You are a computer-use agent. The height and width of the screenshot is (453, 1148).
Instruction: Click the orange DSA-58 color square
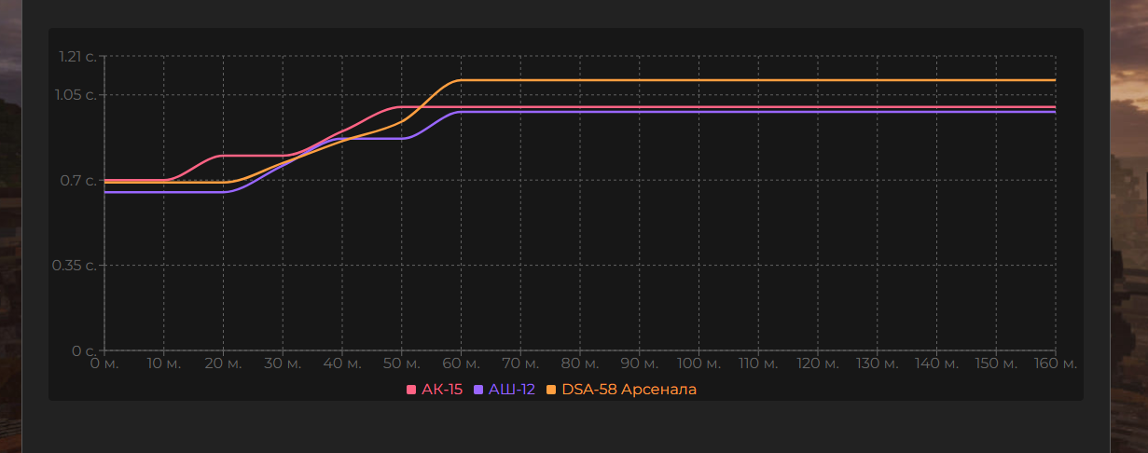[551, 390]
